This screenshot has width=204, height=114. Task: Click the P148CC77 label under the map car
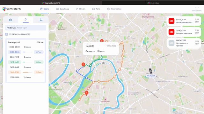point(151,76)
